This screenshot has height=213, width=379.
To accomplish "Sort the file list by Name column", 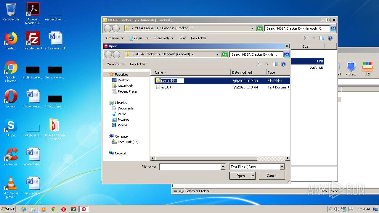I will [x=191, y=72].
